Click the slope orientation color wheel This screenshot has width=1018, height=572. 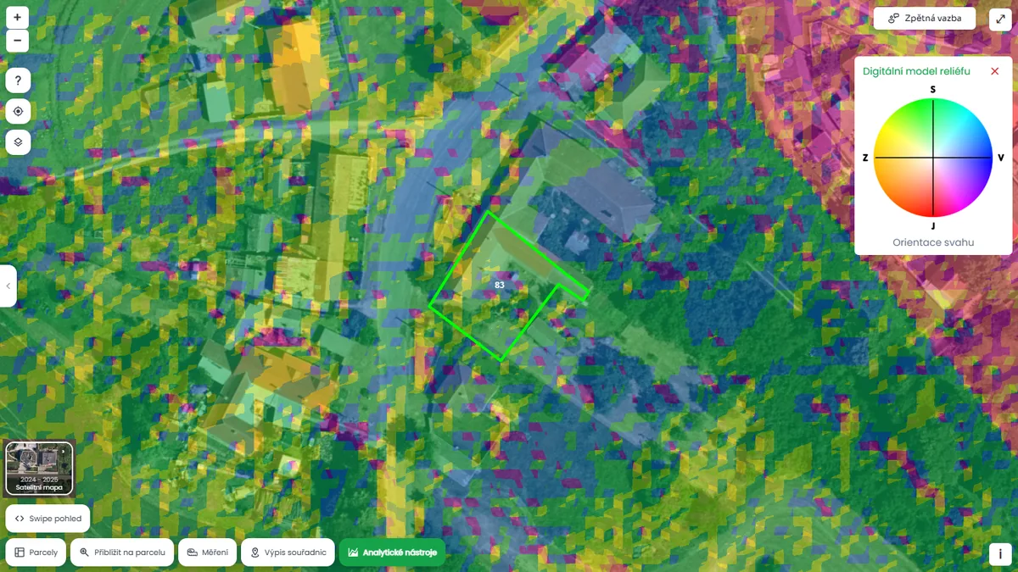(x=933, y=158)
